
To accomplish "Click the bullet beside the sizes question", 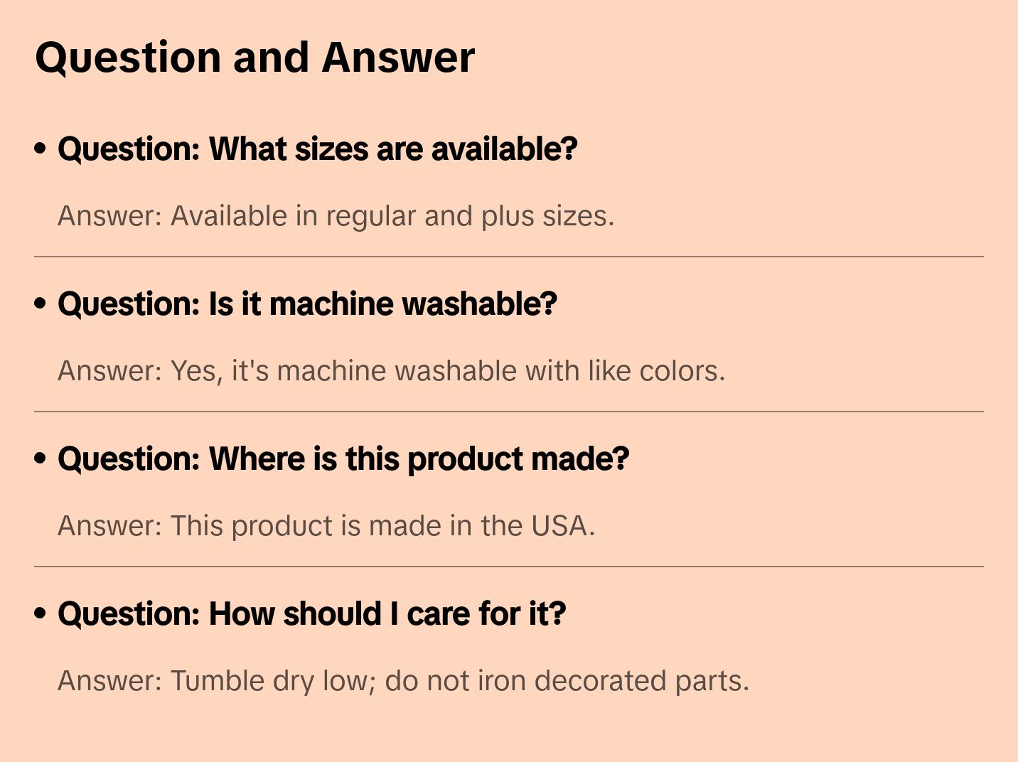I will (41, 149).
